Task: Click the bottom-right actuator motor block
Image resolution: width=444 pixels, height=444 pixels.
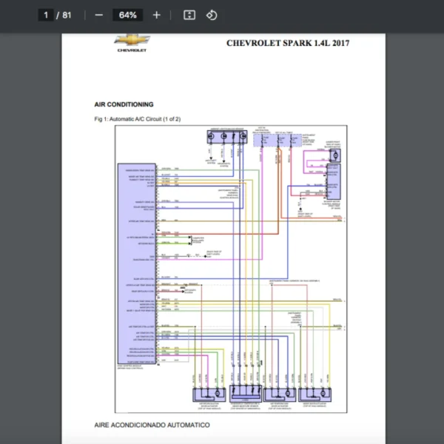Action: [317, 393]
